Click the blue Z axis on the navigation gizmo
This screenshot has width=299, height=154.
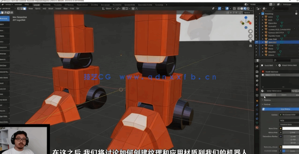click(246, 17)
